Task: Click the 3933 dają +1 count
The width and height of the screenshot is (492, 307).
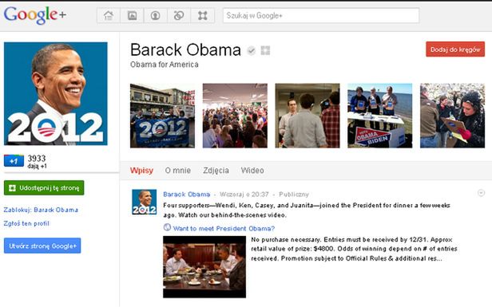Action: point(37,161)
